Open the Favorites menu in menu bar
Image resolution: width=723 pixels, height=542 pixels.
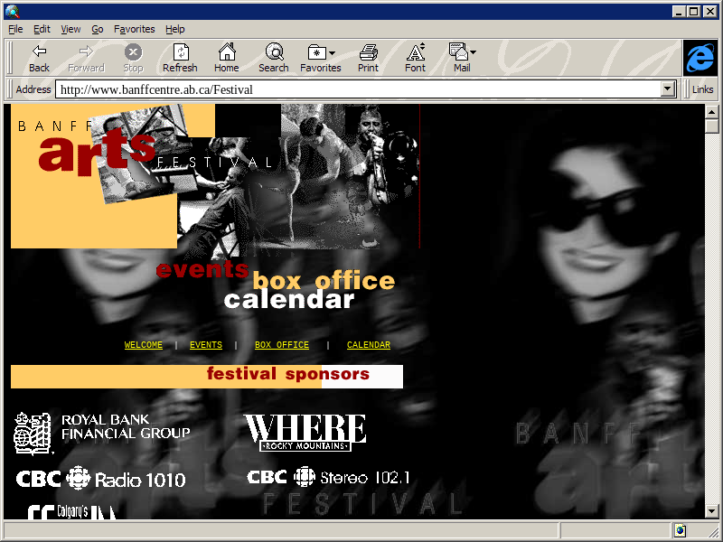coord(134,29)
